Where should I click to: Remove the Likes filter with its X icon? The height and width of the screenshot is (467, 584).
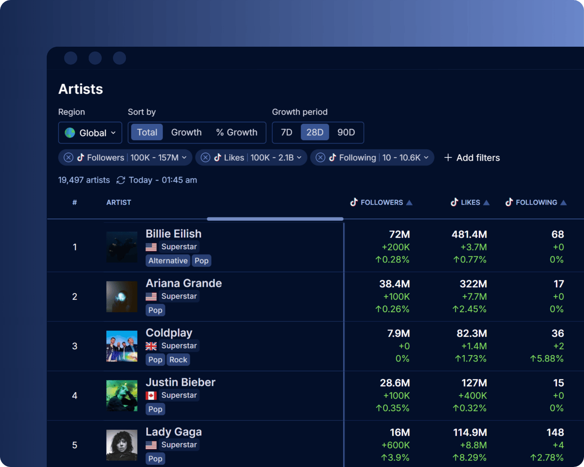205,158
